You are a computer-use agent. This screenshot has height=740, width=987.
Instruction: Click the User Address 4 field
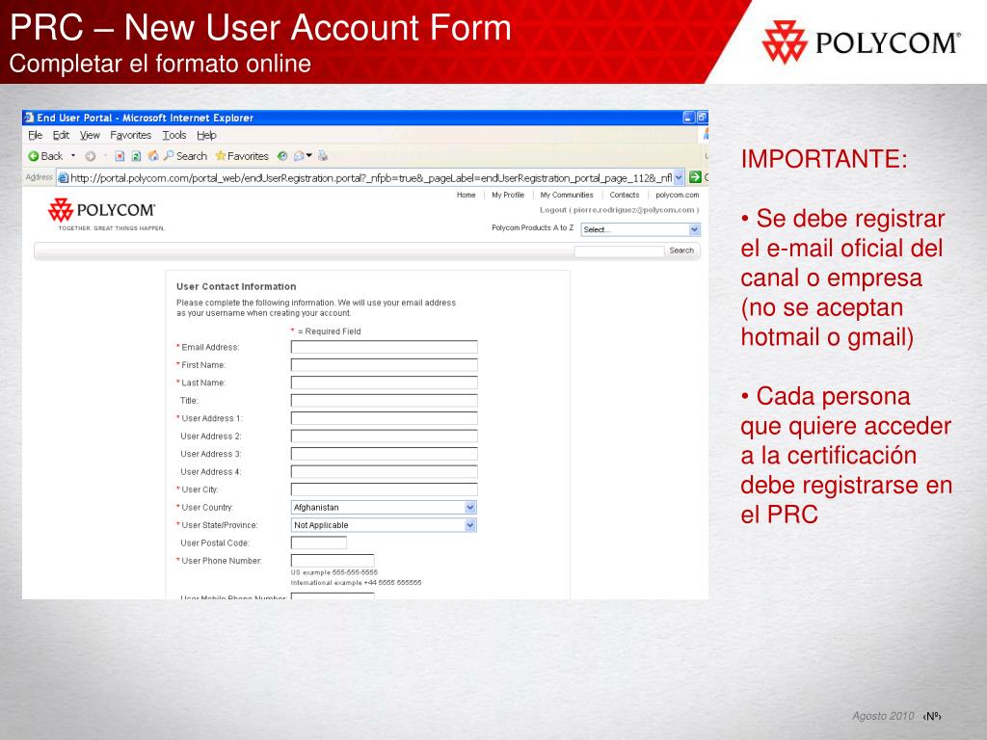tap(384, 472)
